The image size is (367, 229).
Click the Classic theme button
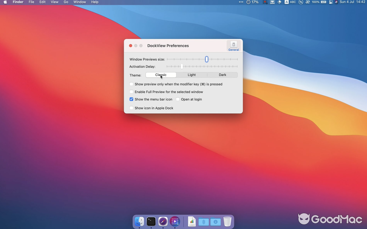point(161,75)
